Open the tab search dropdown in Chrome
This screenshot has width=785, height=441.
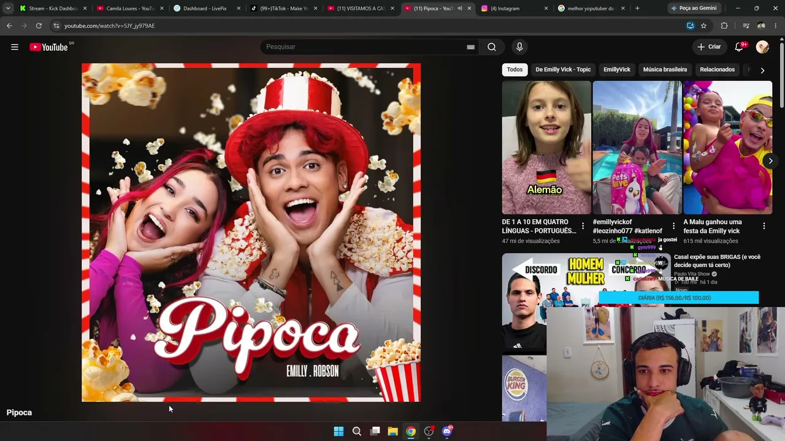coord(8,9)
